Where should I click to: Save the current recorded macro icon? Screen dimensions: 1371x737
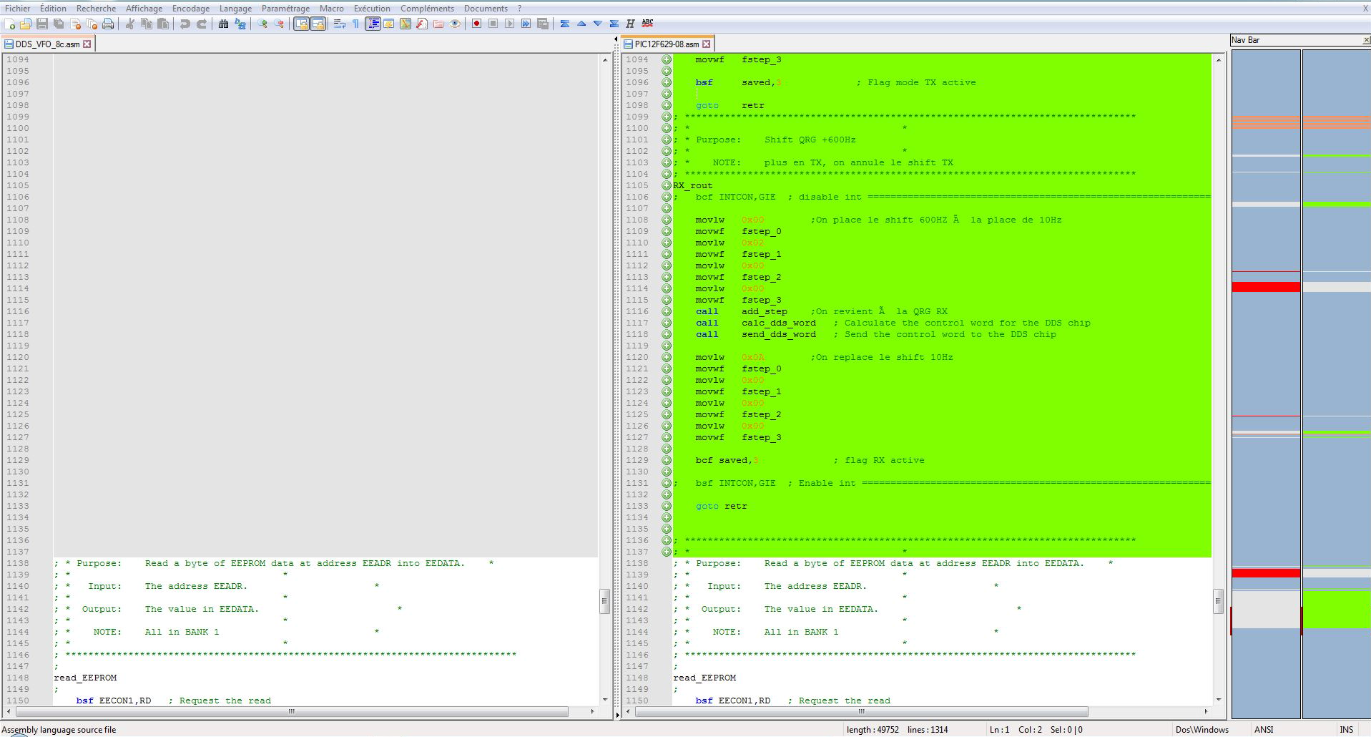point(543,24)
